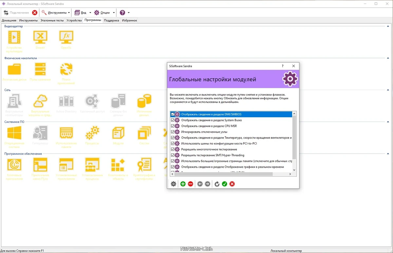Viewport: 393px width, 253px height.
Task: Click the Подключение toolbar button
Action: click(x=16, y=12)
